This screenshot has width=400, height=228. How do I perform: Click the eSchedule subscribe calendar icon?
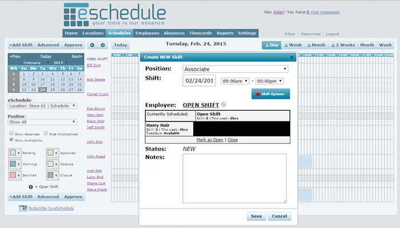click(x=23, y=208)
